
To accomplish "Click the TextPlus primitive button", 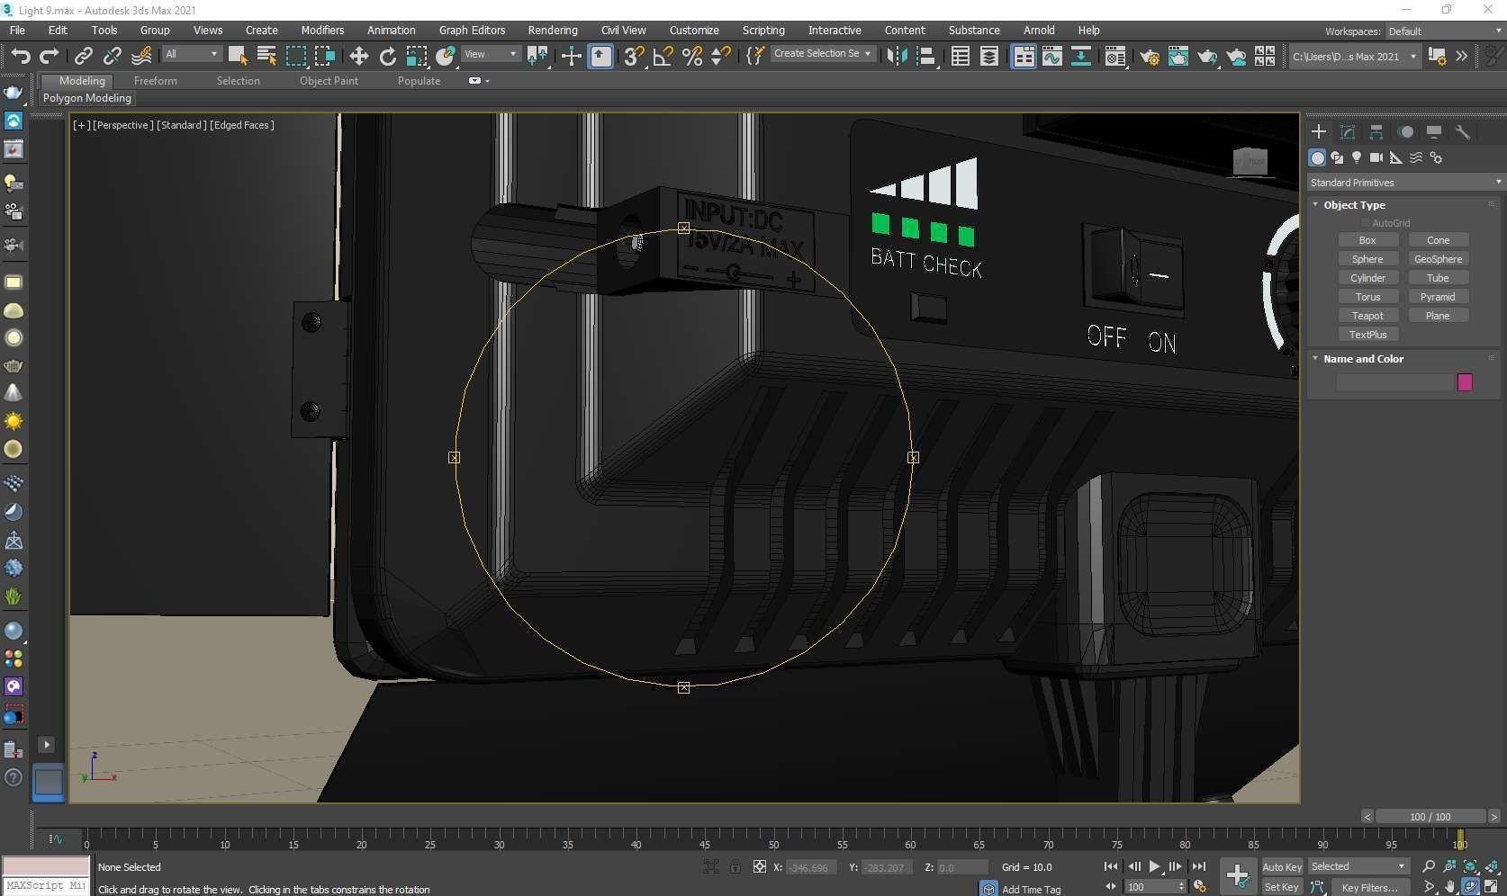I will tap(1367, 335).
